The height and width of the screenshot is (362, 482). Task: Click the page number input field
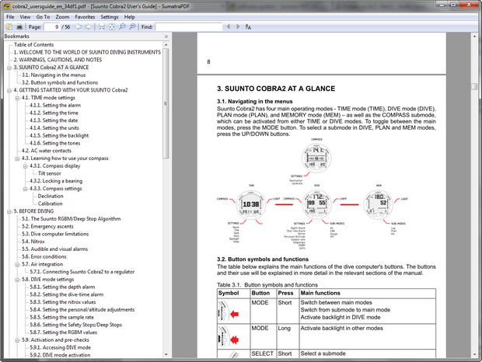(x=51, y=27)
